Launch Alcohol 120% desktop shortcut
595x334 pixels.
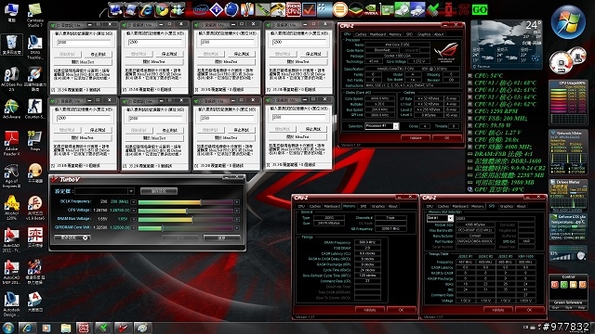coord(11,208)
